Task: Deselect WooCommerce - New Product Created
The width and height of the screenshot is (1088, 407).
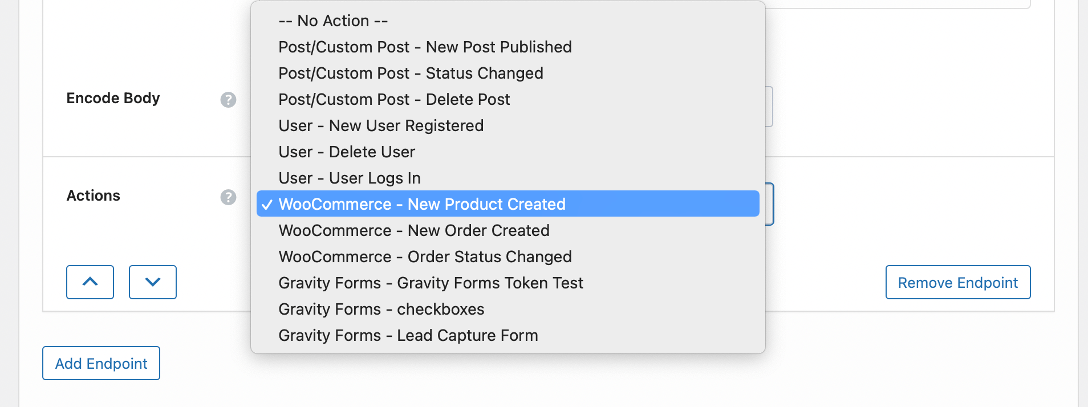Action: pos(421,204)
